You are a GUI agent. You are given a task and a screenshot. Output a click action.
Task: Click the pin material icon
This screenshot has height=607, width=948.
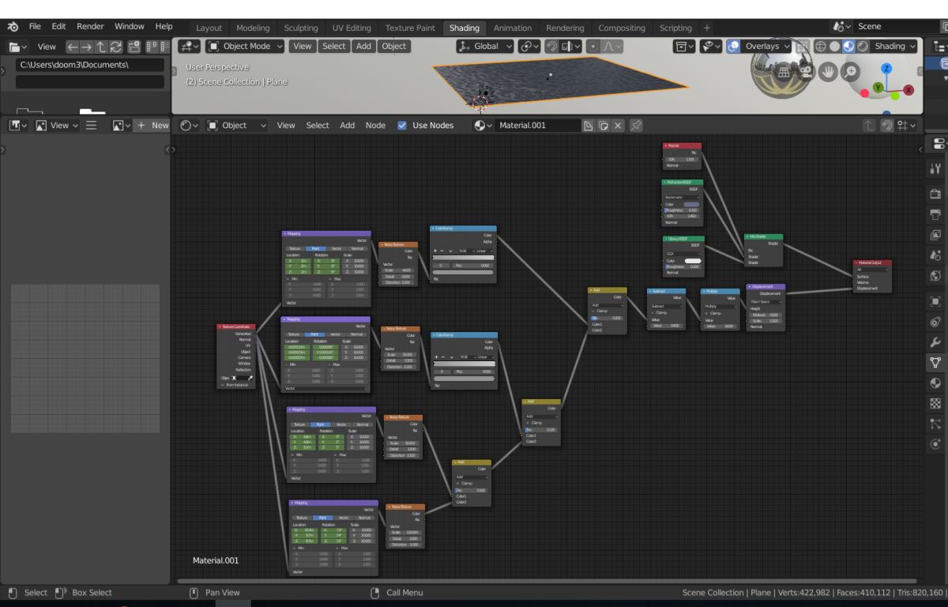[637, 126]
